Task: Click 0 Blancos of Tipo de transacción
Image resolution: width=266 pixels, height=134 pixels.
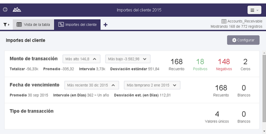Action: [244, 117]
